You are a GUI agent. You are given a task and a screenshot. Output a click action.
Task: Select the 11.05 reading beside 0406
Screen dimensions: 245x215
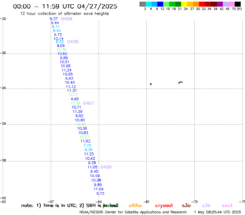pyautogui.click(x=92, y=167)
